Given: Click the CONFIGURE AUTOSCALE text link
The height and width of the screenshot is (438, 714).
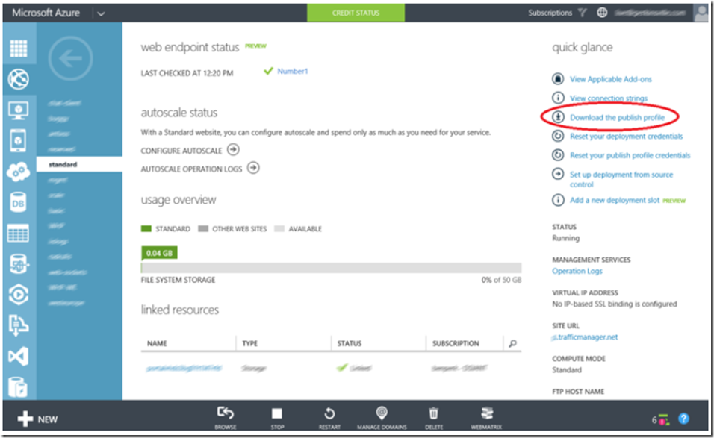Looking at the screenshot, I should pyautogui.click(x=181, y=151).
